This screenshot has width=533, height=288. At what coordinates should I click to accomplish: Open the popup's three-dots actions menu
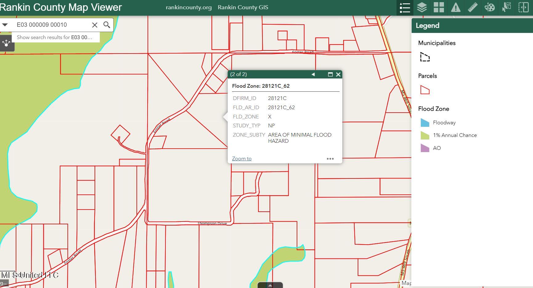click(x=330, y=159)
